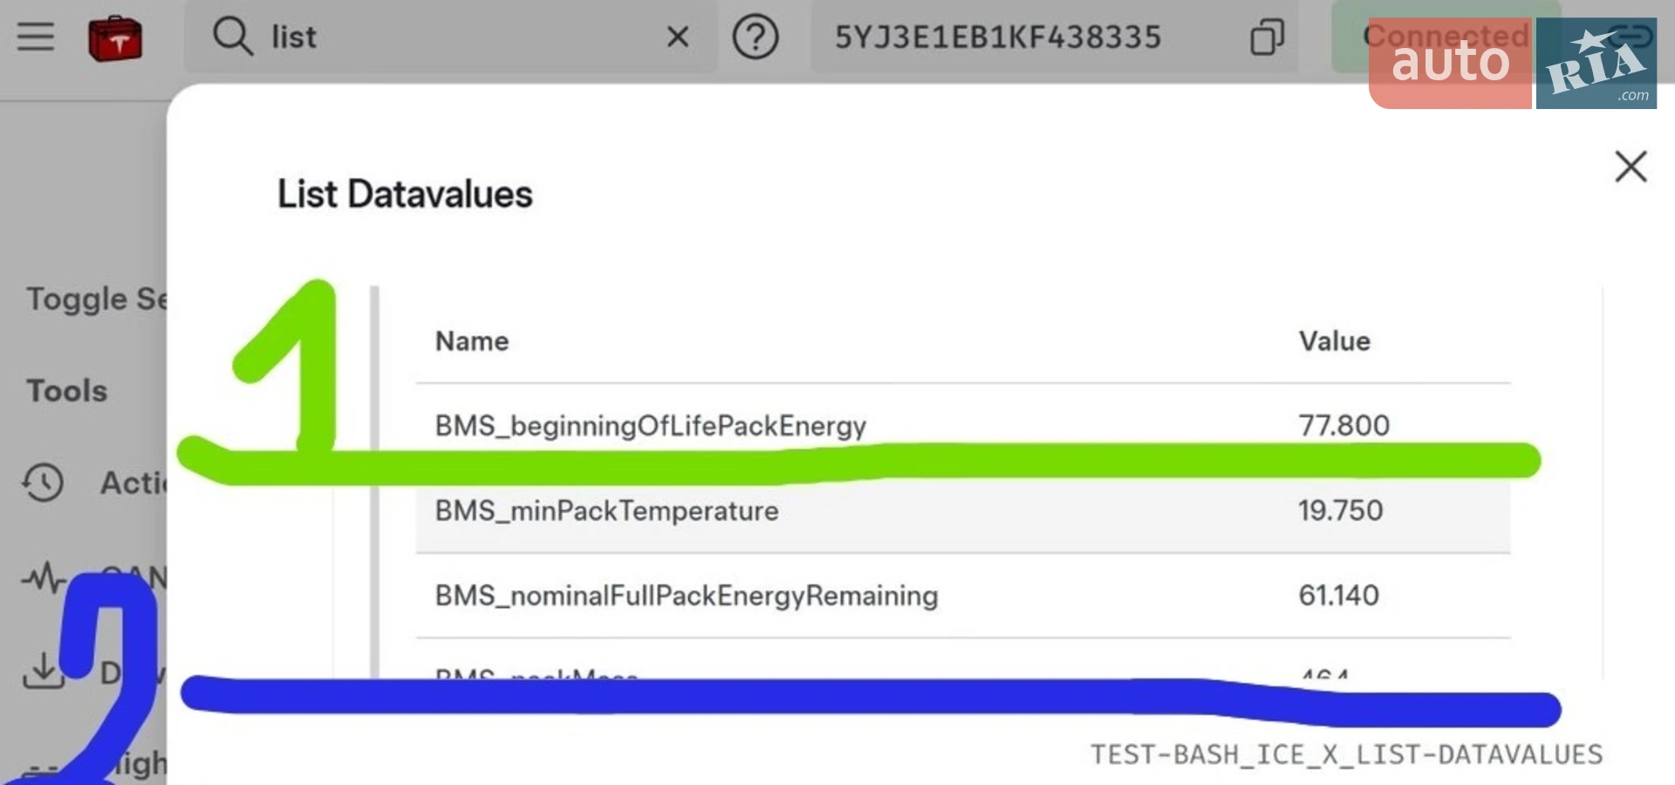Open the help question mark icon

(x=755, y=37)
